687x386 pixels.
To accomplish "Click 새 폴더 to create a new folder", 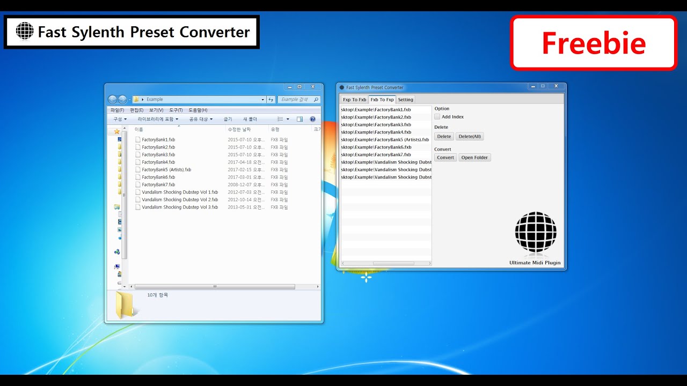I will (250, 119).
